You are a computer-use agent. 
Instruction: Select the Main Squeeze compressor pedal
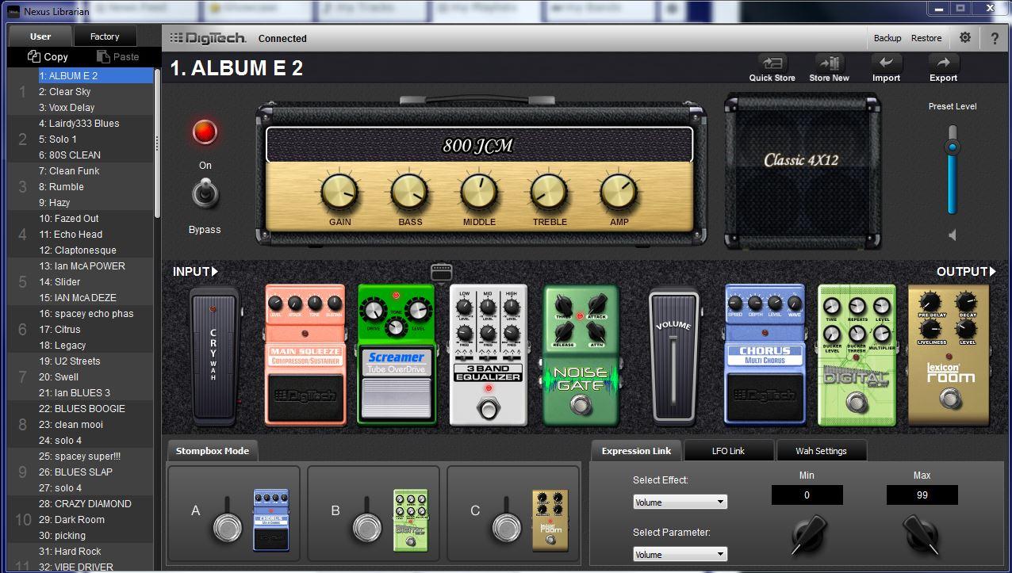[305, 354]
